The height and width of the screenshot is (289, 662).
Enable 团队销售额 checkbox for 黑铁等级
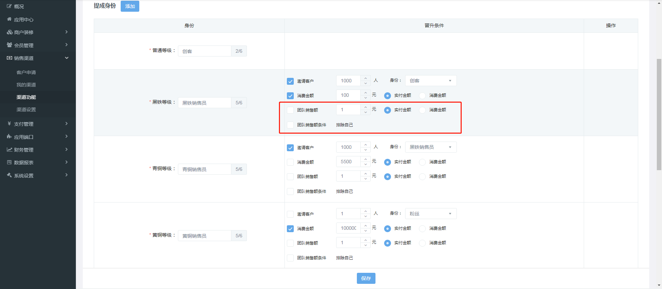tap(290, 110)
